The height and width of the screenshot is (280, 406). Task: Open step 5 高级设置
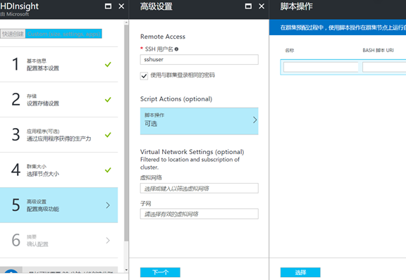tap(59, 205)
